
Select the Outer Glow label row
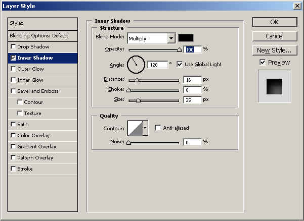coord(42,69)
